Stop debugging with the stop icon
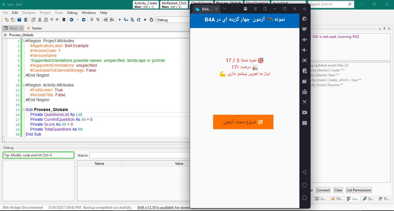Image resolution: width=394 pixels, height=211 pixels. tap(145, 20)
